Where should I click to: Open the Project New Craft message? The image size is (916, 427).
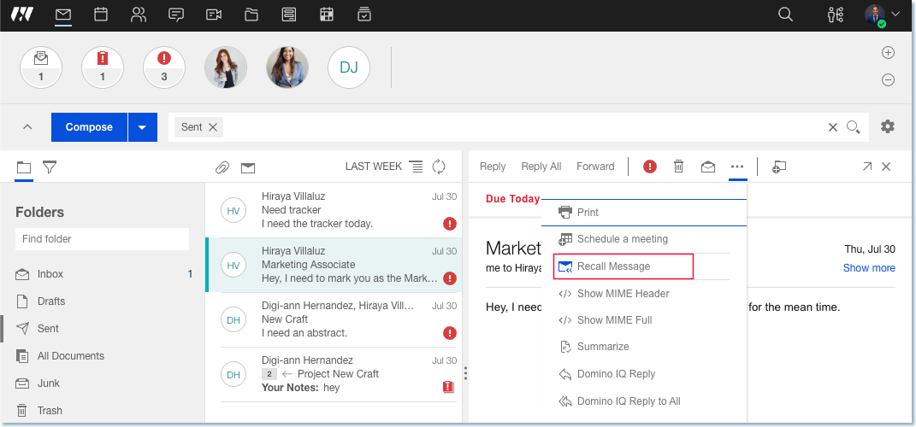(x=334, y=375)
